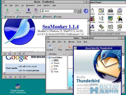
Task: Open the Thunderbird Go menu
Action: click(65, 42)
